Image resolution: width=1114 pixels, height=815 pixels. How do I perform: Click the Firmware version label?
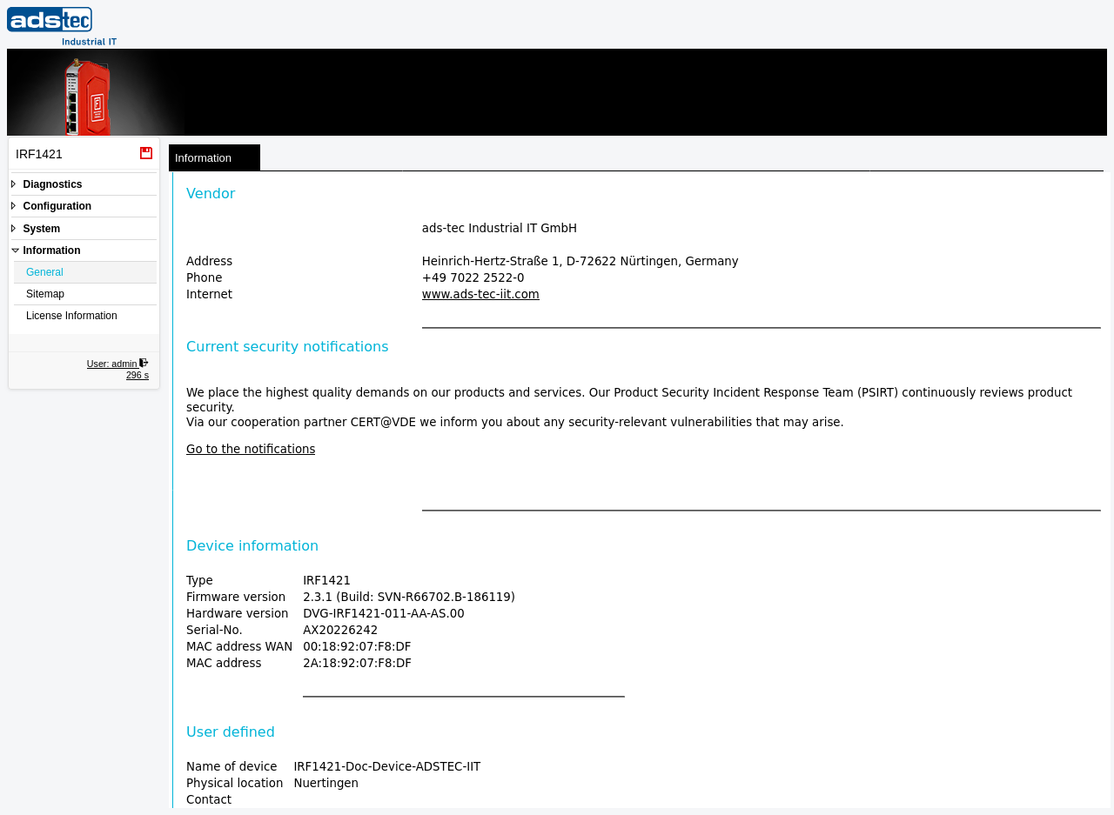click(236, 597)
